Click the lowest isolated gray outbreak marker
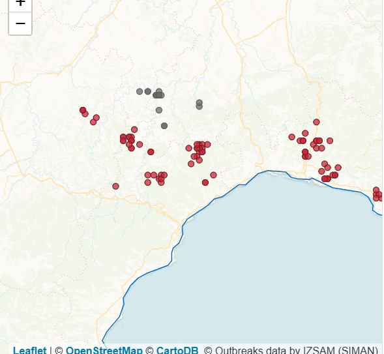Viewport: 384px width, 354px height. tap(164, 126)
